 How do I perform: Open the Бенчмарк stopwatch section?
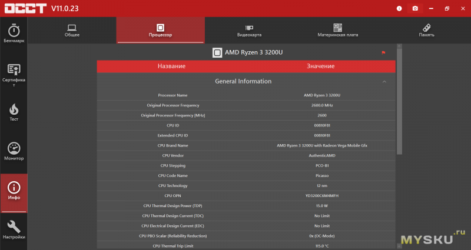[x=14, y=34]
